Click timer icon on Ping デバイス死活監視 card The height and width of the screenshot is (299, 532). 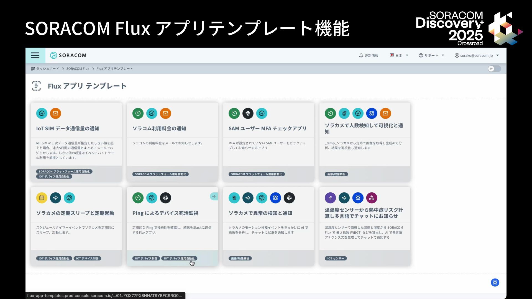[138, 198]
